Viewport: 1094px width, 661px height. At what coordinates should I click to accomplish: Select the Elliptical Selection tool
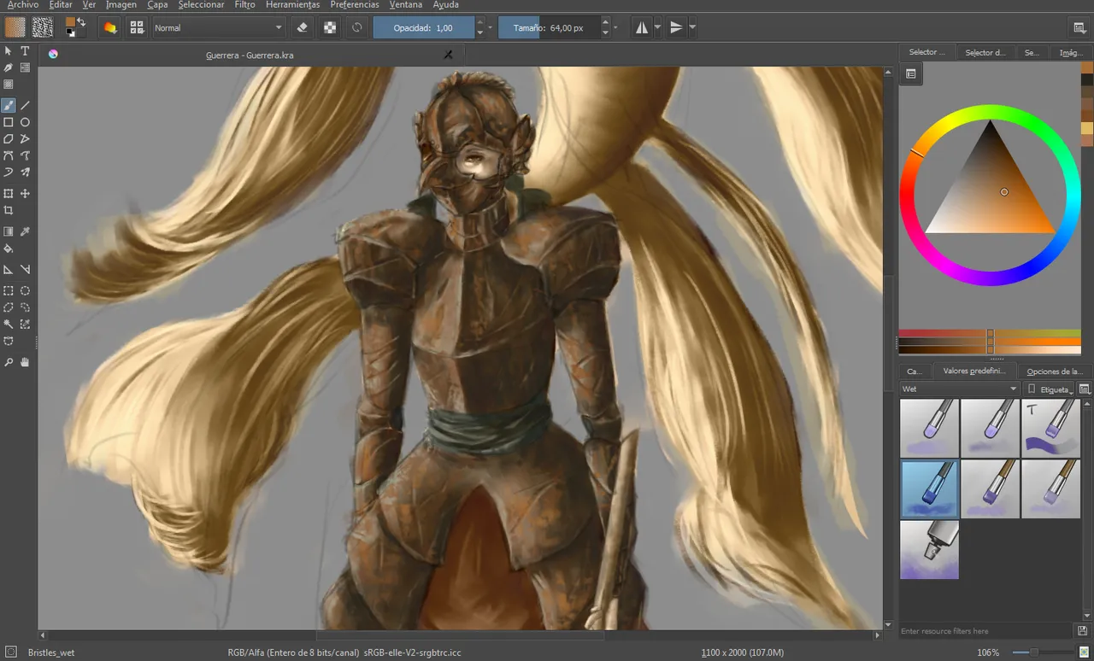[25, 290]
